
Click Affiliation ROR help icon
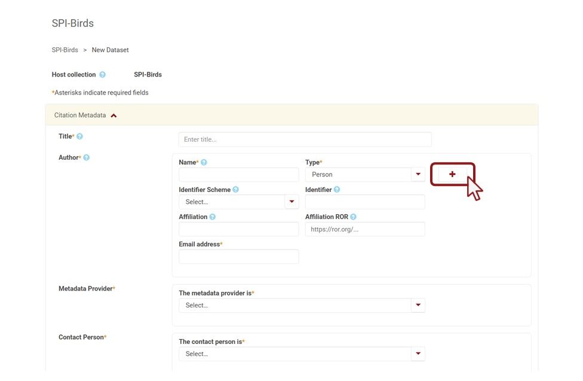[353, 217]
